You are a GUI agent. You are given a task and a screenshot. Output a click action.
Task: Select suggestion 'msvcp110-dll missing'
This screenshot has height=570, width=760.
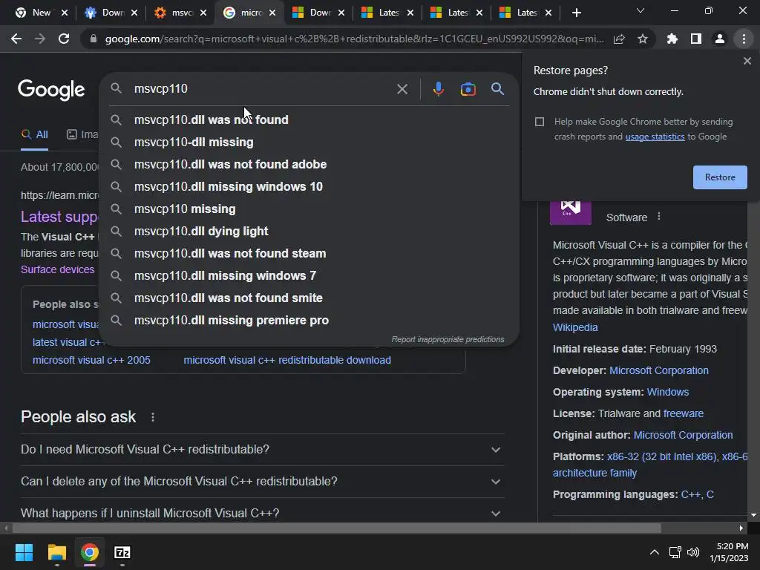click(309, 142)
